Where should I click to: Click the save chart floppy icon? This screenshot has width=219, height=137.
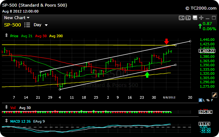pyautogui.click(x=195, y=18)
